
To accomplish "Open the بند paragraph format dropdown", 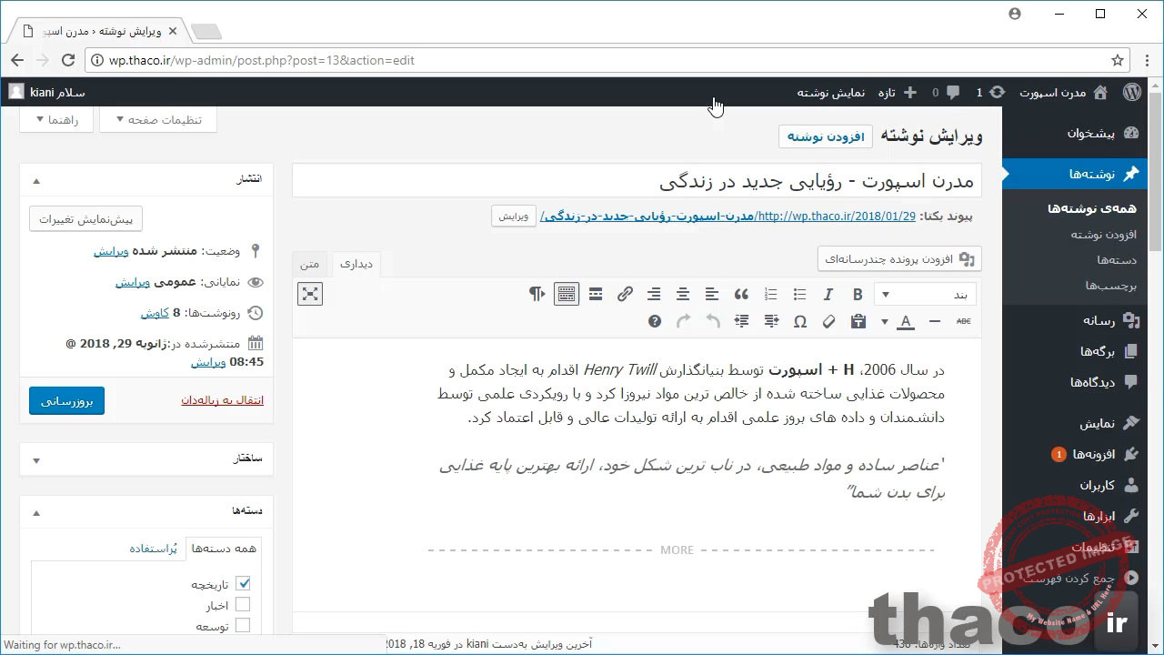I will (924, 294).
